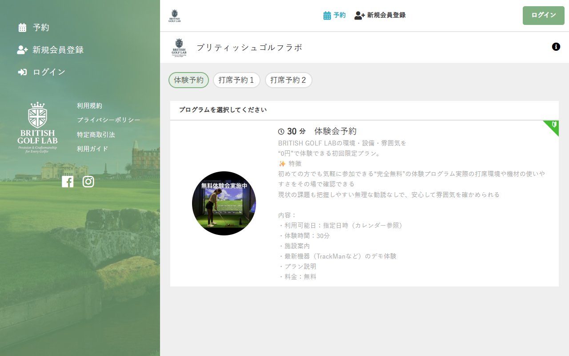Switch to the 打席予約２ tab
This screenshot has width=569, height=356.
click(289, 80)
